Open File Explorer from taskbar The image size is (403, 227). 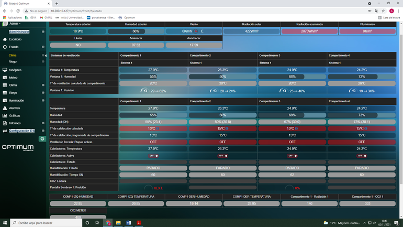point(118,223)
